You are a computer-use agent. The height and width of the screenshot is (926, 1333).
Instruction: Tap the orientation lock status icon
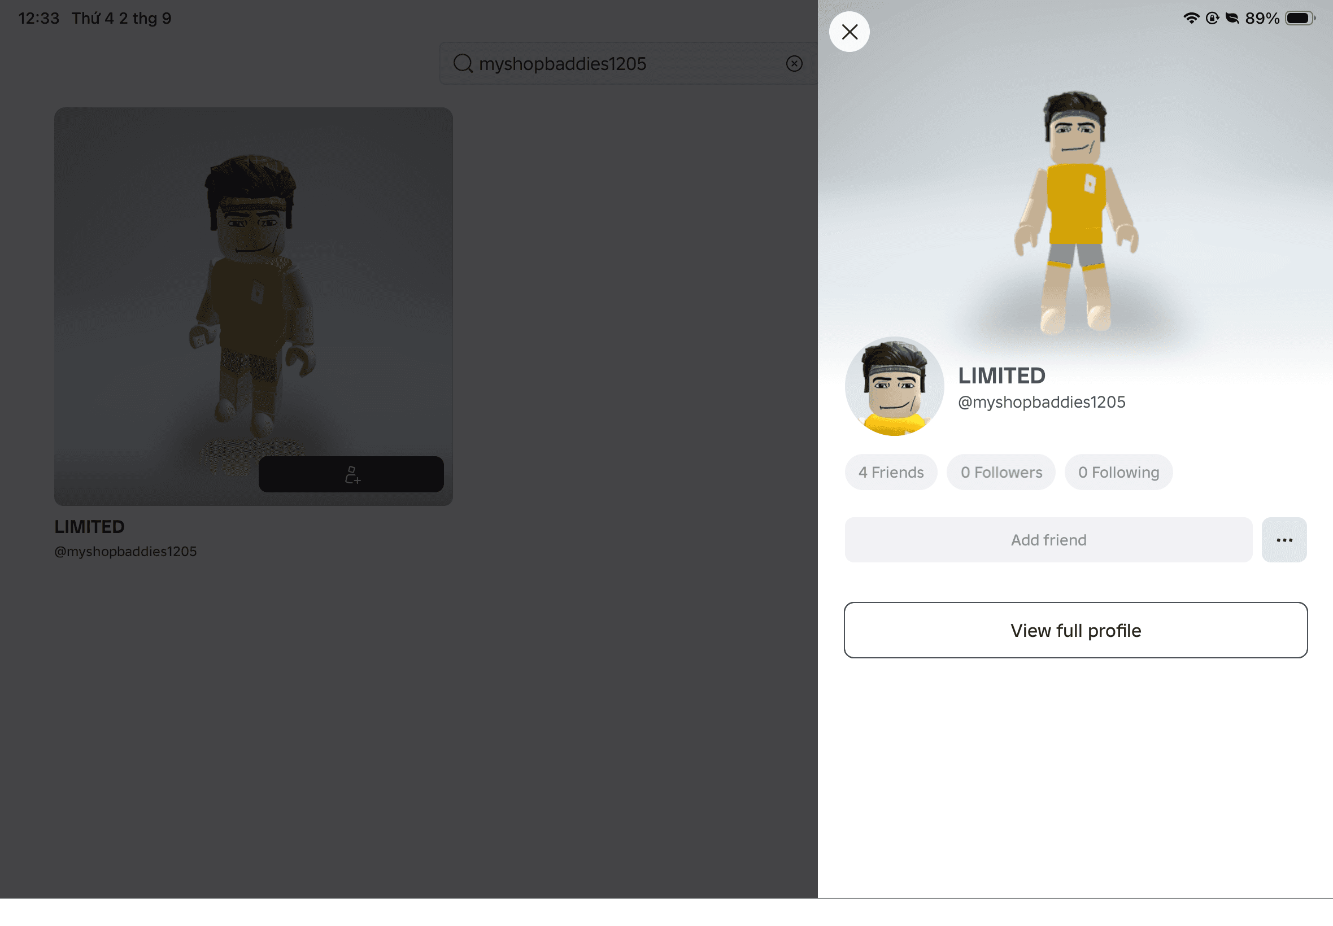[x=1212, y=18]
